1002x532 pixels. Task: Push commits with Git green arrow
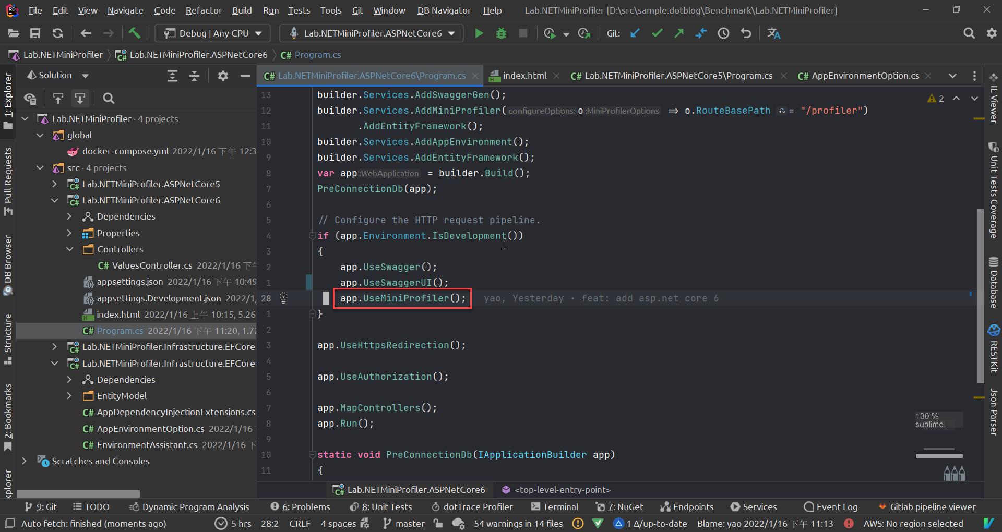coord(679,33)
